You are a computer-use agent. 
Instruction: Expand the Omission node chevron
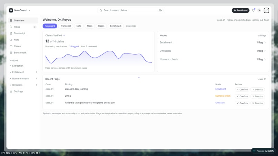pyautogui.click(x=265, y=51)
